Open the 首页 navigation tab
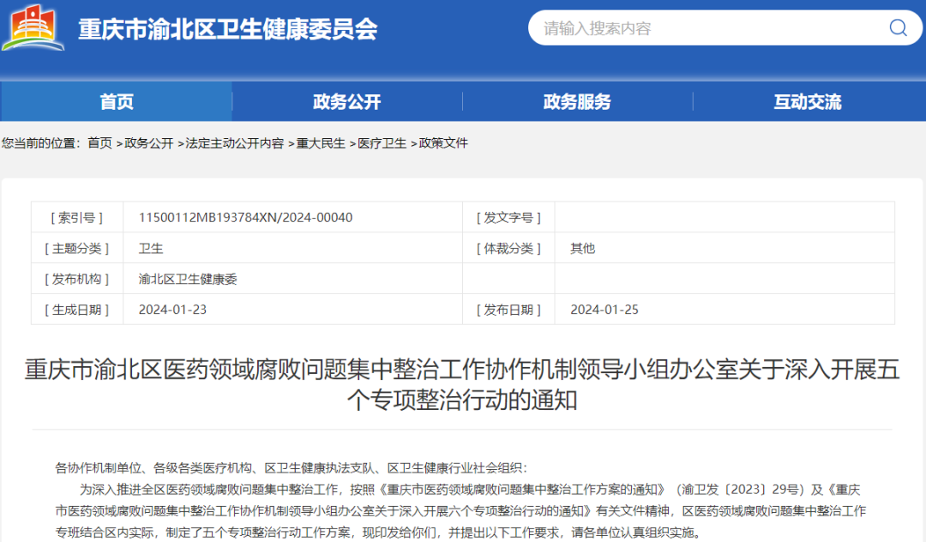The width and height of the screenshot is (926, 542). point(117,101)
